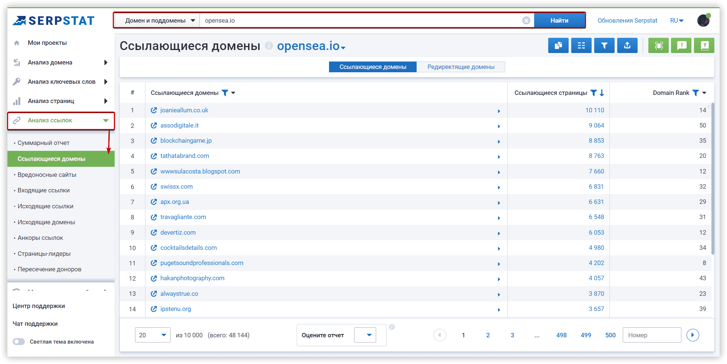Open Обновления Serpstat link

click(627, 20)
